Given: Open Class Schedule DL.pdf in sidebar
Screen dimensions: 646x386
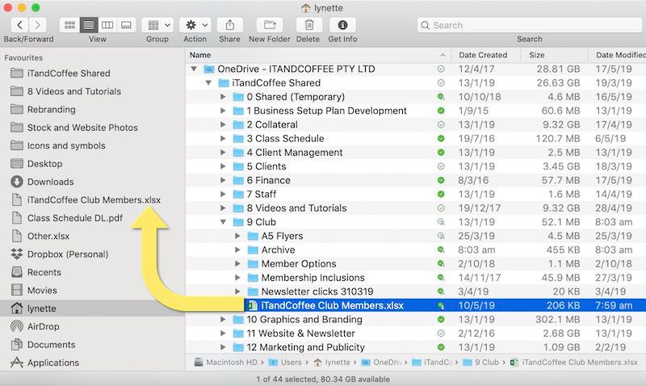Looking at the screenshot, I should tap(74, 218).
